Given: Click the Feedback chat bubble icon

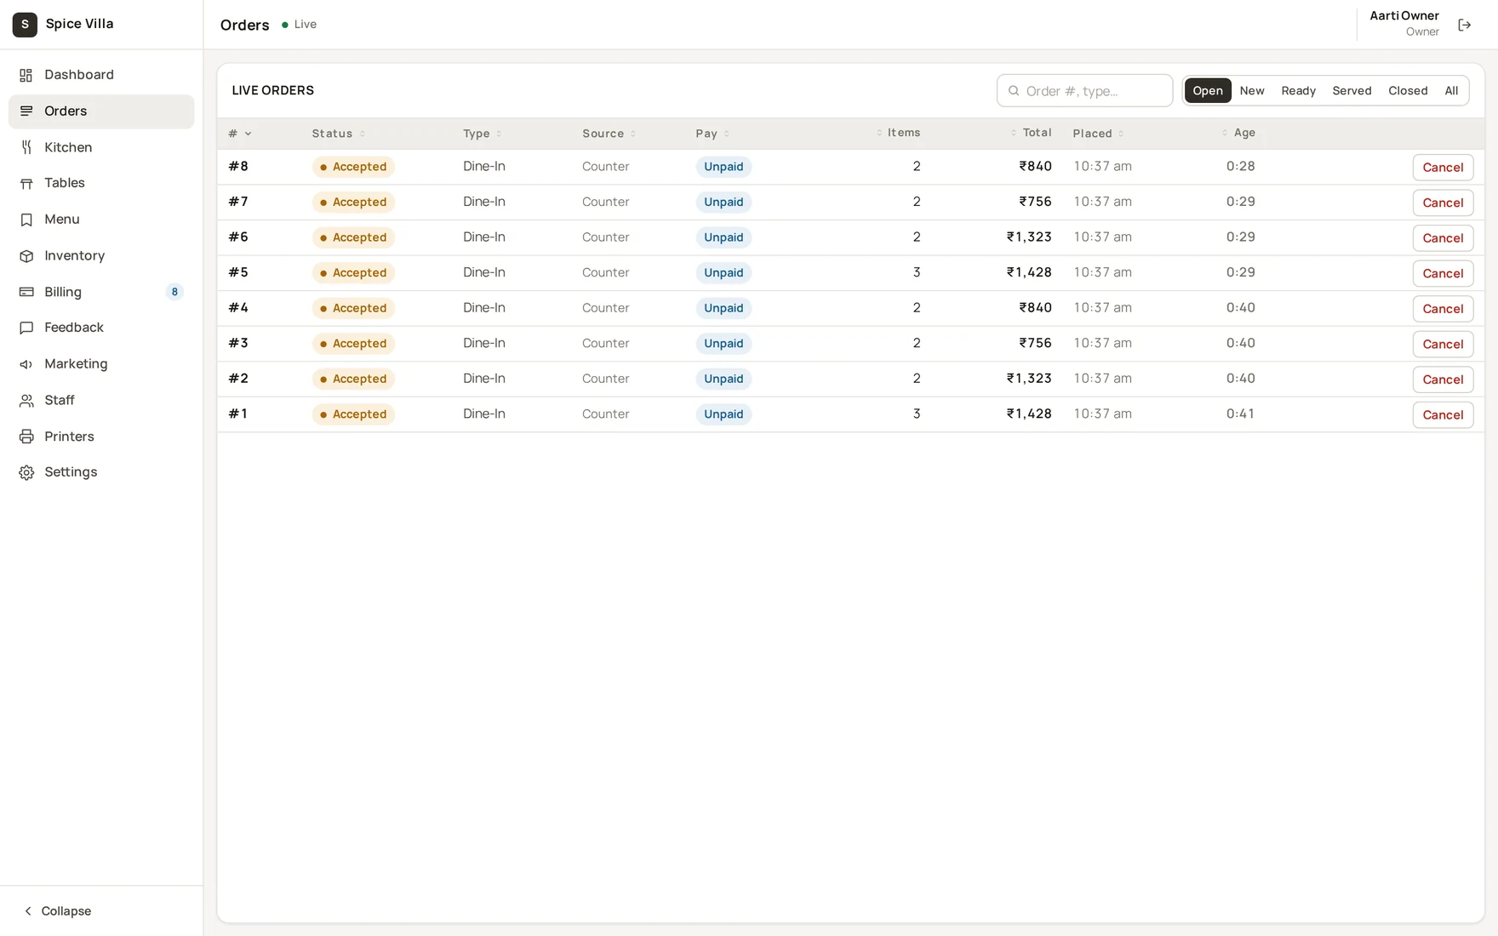Looking at the screenshot, I should click(x=26, y=328).
